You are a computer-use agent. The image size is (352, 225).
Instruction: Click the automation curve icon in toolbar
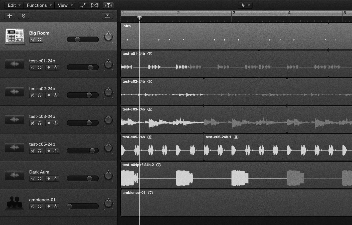click(x=83, y=5)
